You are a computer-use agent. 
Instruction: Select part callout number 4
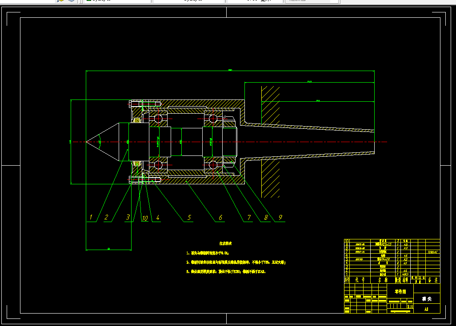[x=158, y=217]
